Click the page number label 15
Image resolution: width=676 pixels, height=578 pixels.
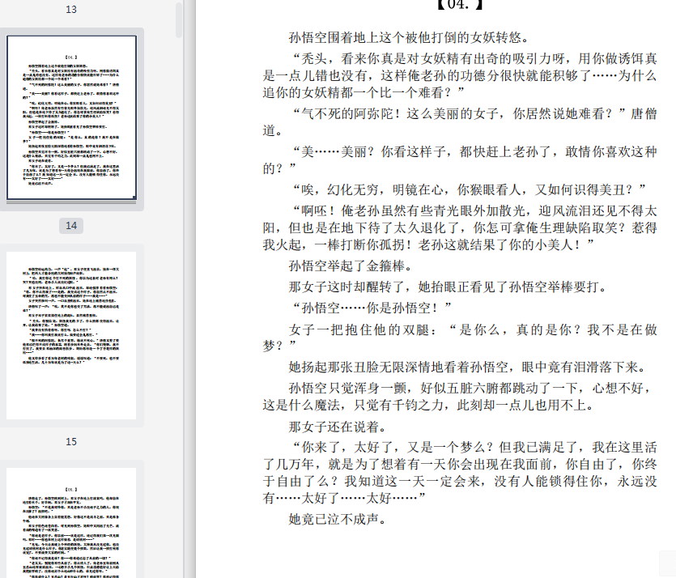coord(71,441)
